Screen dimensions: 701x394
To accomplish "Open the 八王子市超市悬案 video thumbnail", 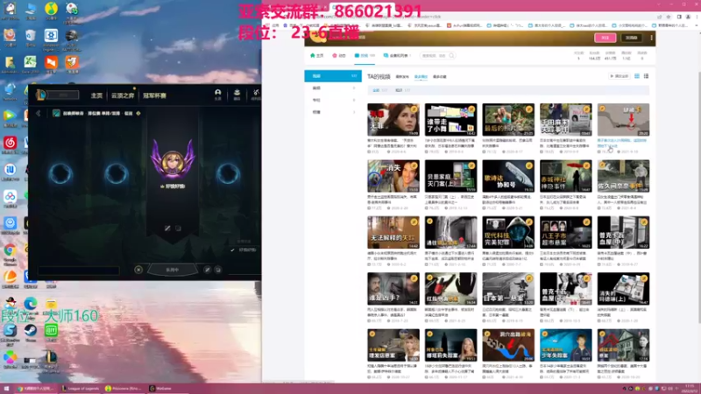I will pyautogui.click(x=565, y=232).
